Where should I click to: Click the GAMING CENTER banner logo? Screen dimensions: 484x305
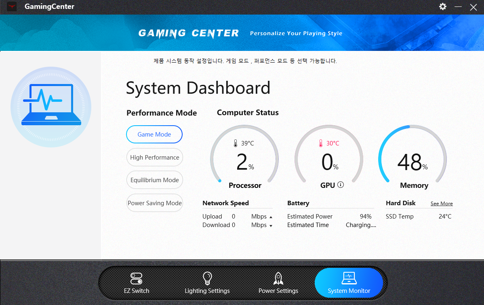(x=189, y=34)
